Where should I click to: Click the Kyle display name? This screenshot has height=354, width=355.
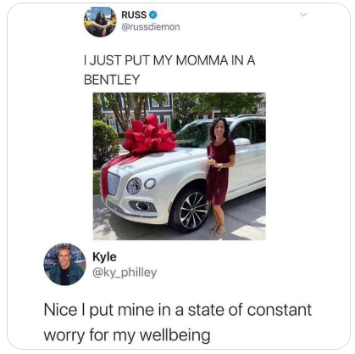tap(104, 256)
